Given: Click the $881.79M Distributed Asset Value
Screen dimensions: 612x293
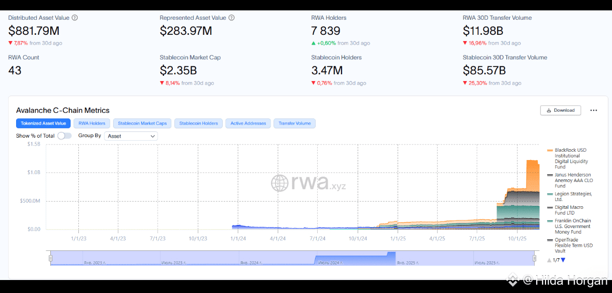Looking at the screenshot, I should click(x=34, y=31).
